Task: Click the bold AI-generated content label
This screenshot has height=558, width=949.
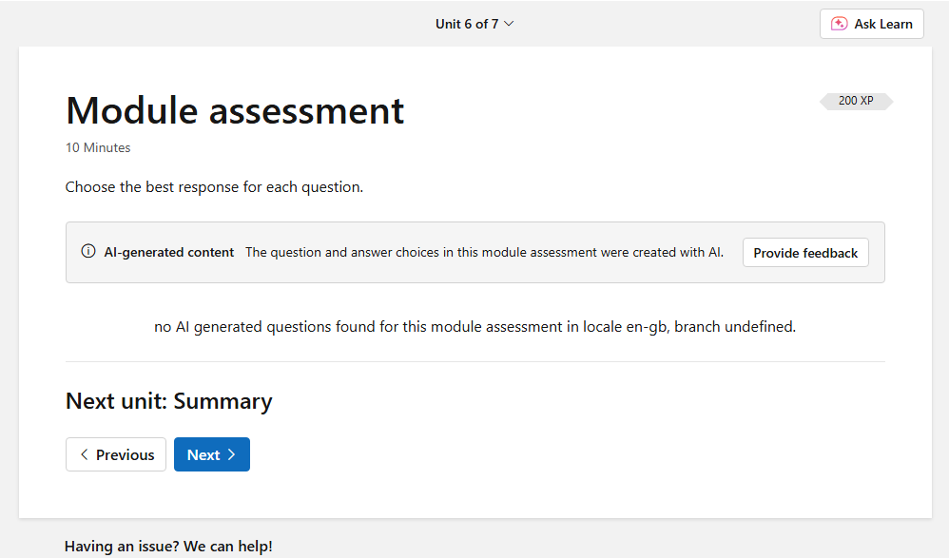Action: (169, 253)
